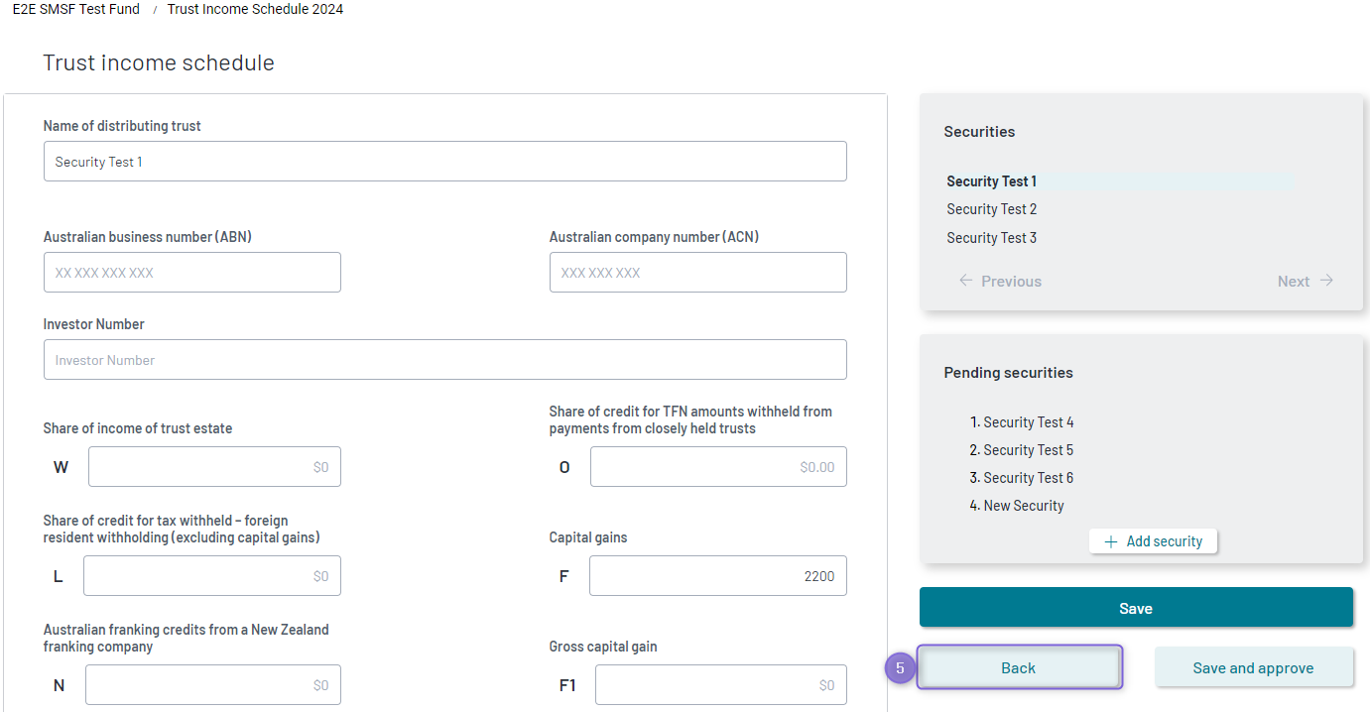Viewport: 1370px width, 712px height.
Task: Click Trust Income Schedule 2024 breadcrumb
Action: [x=254, y=9]
